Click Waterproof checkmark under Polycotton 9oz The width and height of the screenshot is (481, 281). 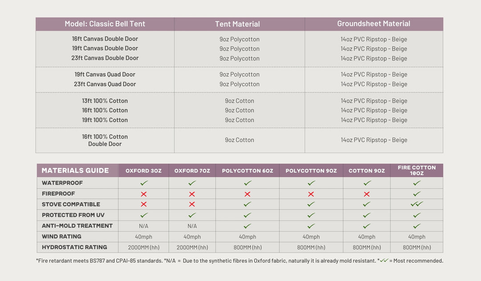coord(311,183)
